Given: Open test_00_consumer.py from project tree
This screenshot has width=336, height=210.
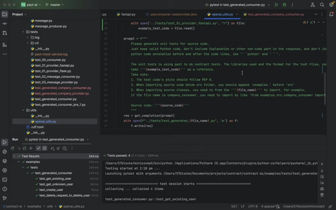Looking at the screenshot, I should [50, 60].
